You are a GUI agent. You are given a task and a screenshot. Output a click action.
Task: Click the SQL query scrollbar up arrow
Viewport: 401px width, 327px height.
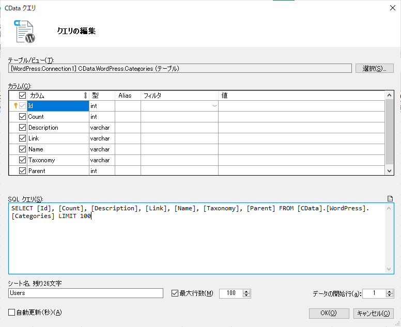coord(389,208)
